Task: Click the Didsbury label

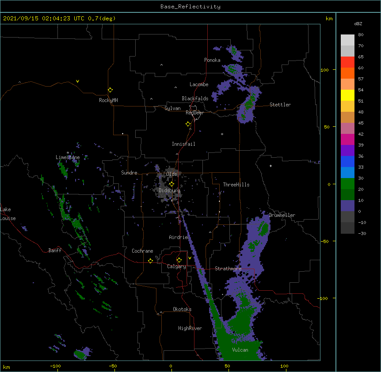Action: pyautogui.click(x=169, y=190)
